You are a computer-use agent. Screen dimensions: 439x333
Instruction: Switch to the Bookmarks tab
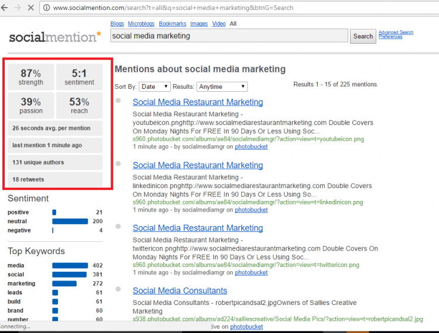pos(173,24)
